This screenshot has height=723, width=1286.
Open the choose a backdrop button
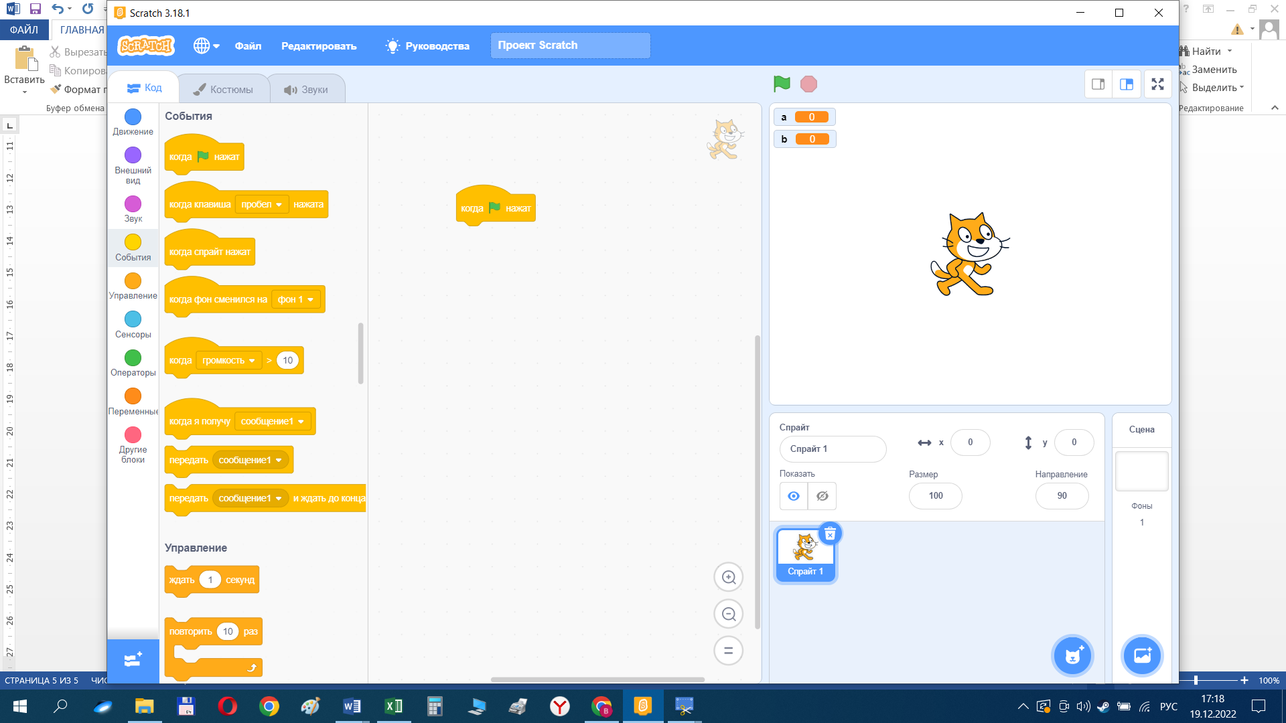click(x=1142, y=655)
